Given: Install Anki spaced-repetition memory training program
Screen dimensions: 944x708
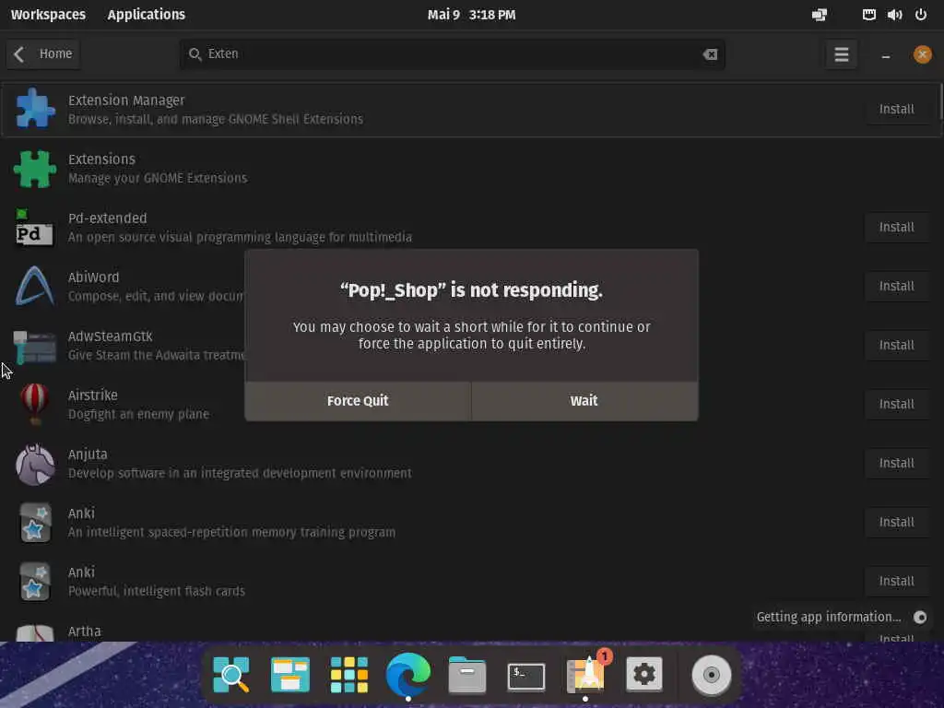Looking at the screenshot, I should click(896, 522).
